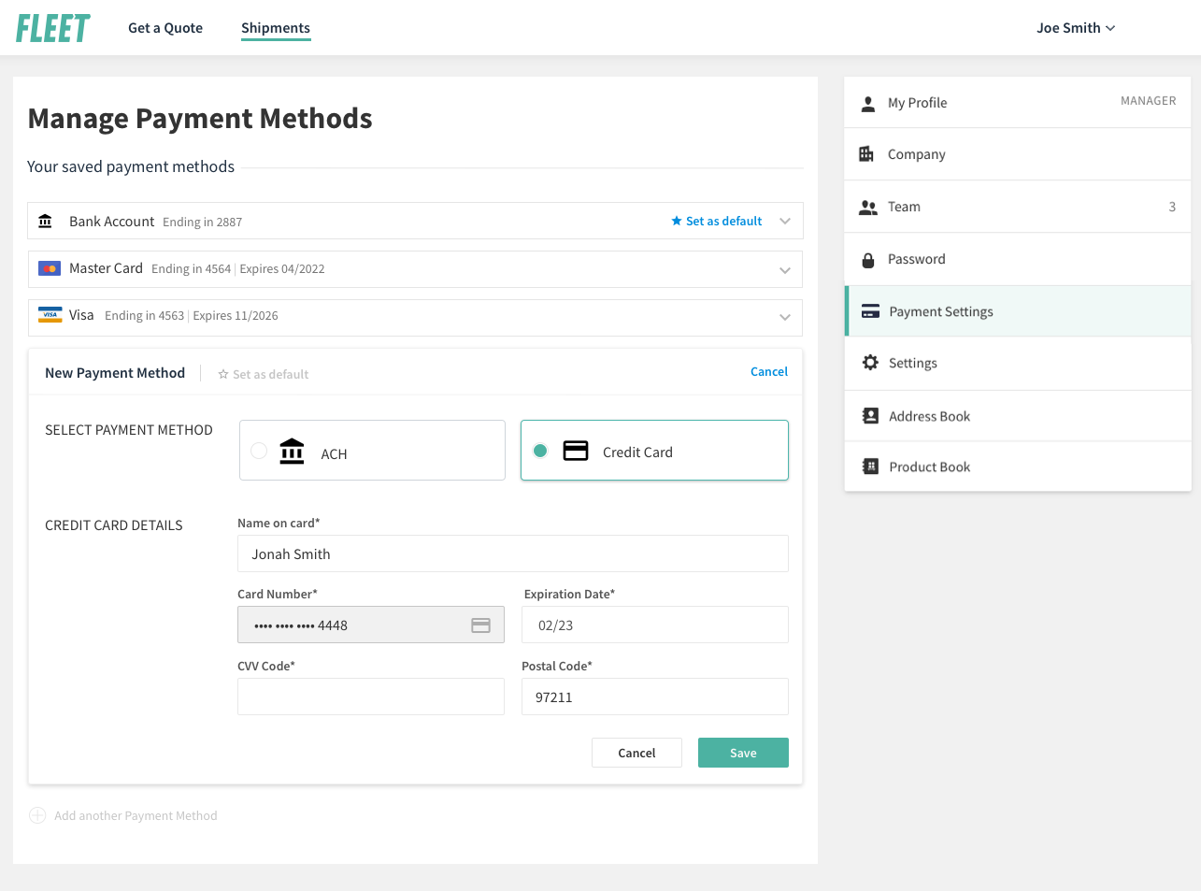Click the FLEET logo
Screen dimensions: 1201x891
coord(53,28)
